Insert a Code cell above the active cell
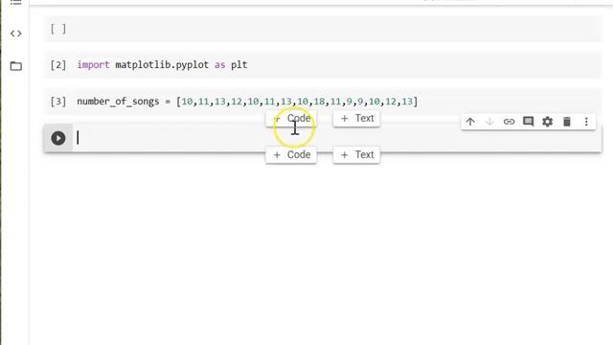The width and height of the screenshot is (613, 345). 291,118
